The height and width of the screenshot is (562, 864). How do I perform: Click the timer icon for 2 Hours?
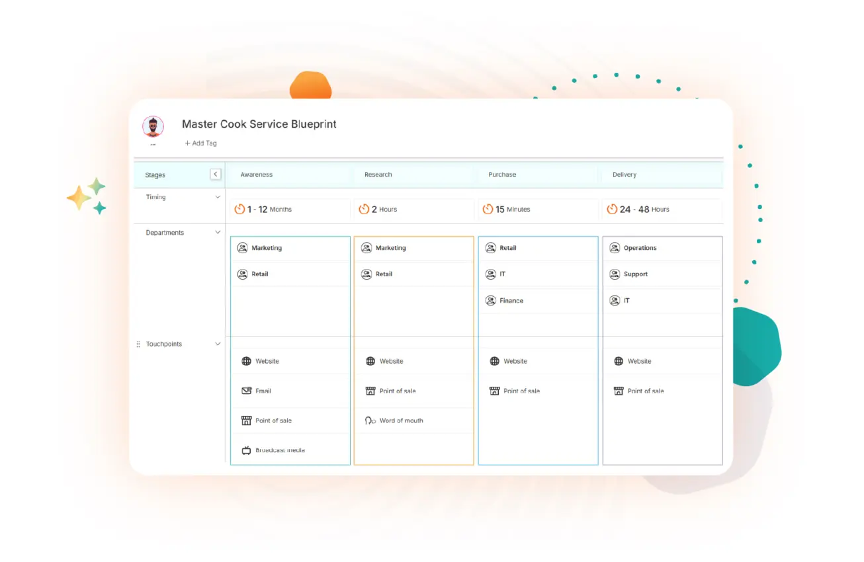(364, 209)
